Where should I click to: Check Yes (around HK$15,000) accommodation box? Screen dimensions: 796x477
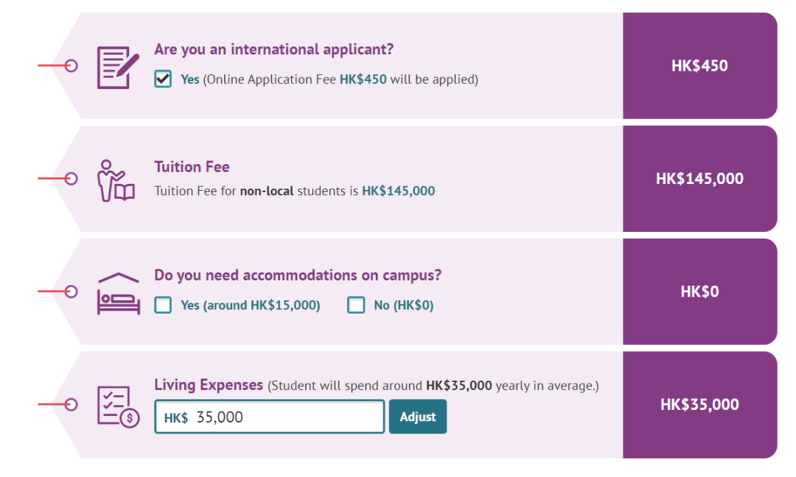pyautogui.click(x=163, y=305)
